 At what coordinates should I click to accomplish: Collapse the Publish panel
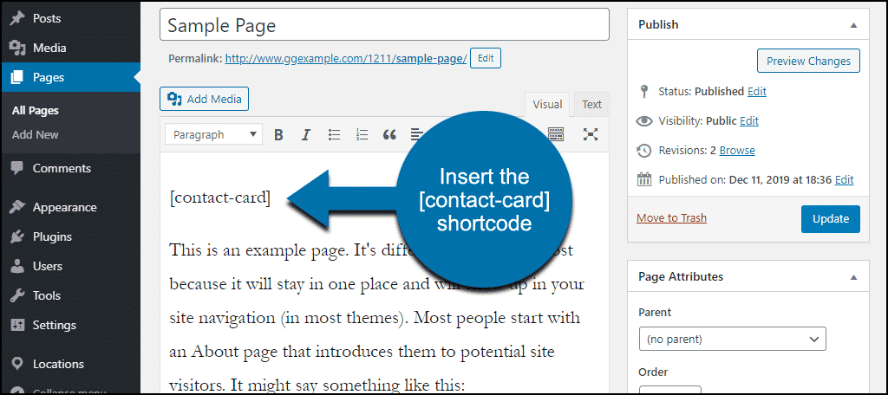(x=853, y=25)
